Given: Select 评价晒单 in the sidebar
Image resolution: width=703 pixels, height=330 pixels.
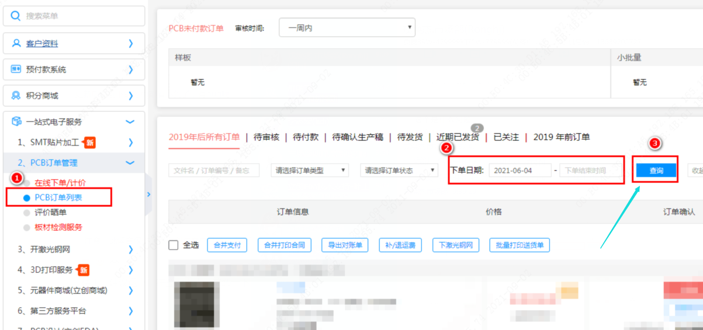Looking at the screenshot, I should tap(51, 213).
